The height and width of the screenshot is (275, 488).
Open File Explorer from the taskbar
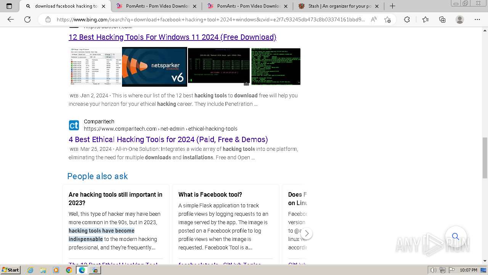(43, 270)
